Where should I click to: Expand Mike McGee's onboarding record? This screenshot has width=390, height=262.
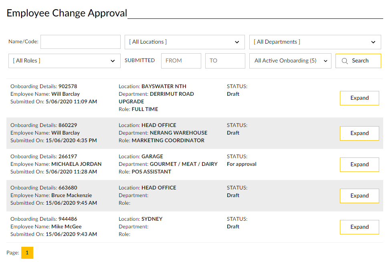click(x=359, y=227)
